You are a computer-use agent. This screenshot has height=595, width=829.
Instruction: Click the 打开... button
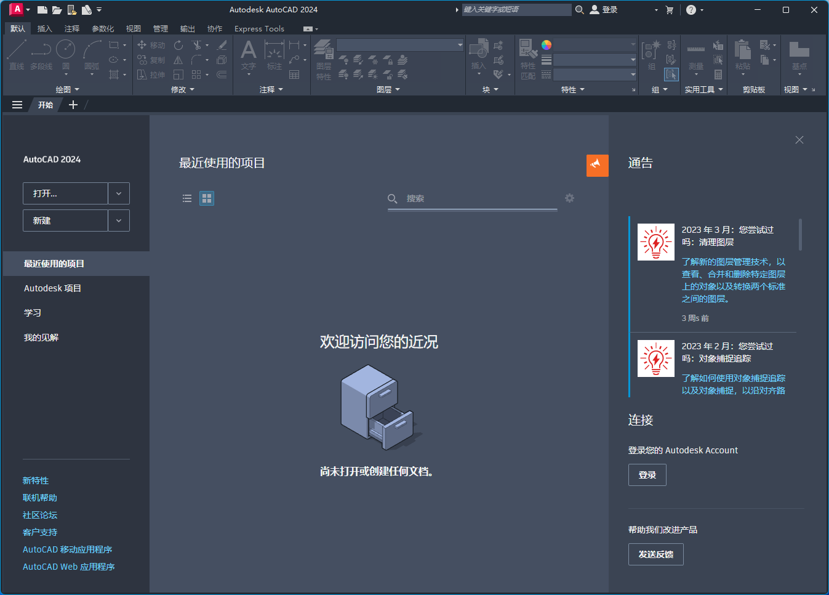click(x=65, y=193)
